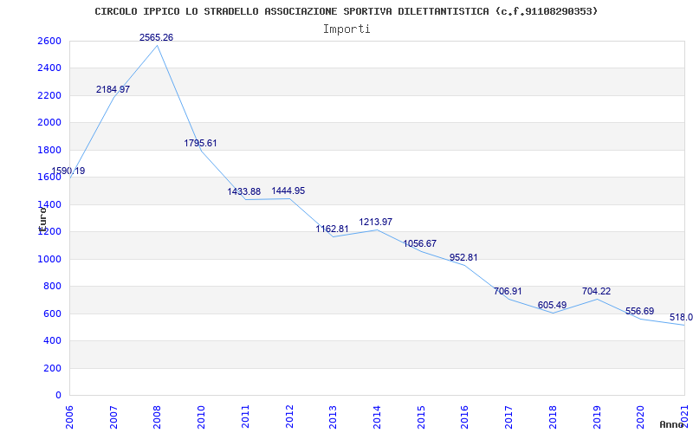693x433 pixels.
Task: Select the 605.49 data label
Action: (x=552, y=306)
